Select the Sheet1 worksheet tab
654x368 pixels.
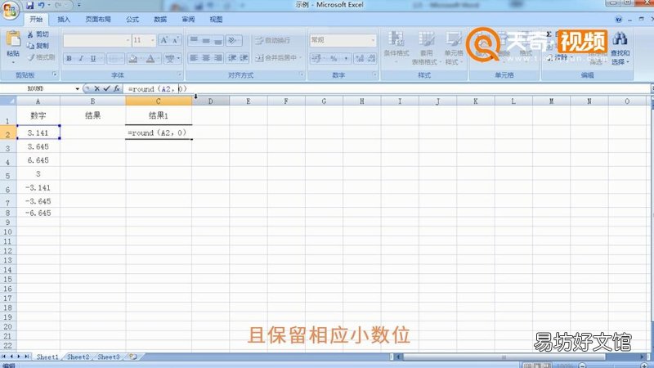[47, 357]
